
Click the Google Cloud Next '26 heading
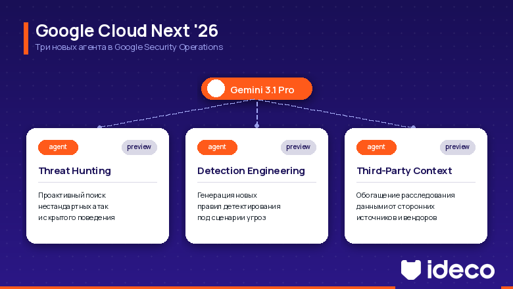(x=126, y=31)
